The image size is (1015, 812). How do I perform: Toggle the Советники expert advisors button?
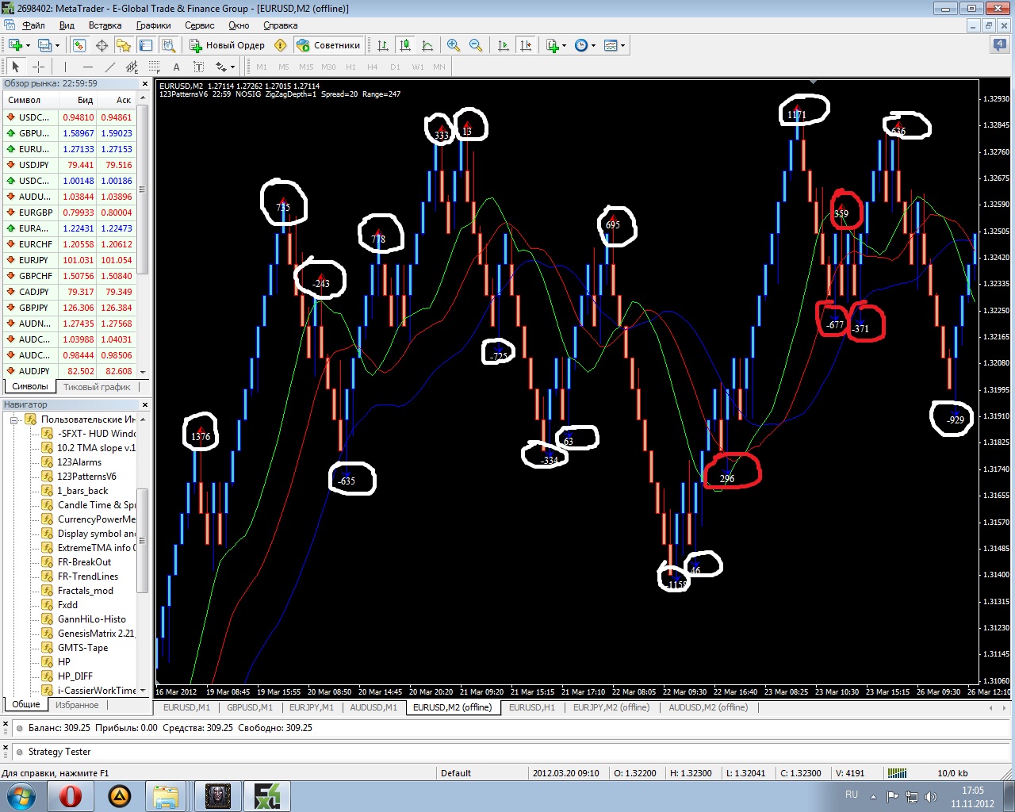tap(329, 45)
